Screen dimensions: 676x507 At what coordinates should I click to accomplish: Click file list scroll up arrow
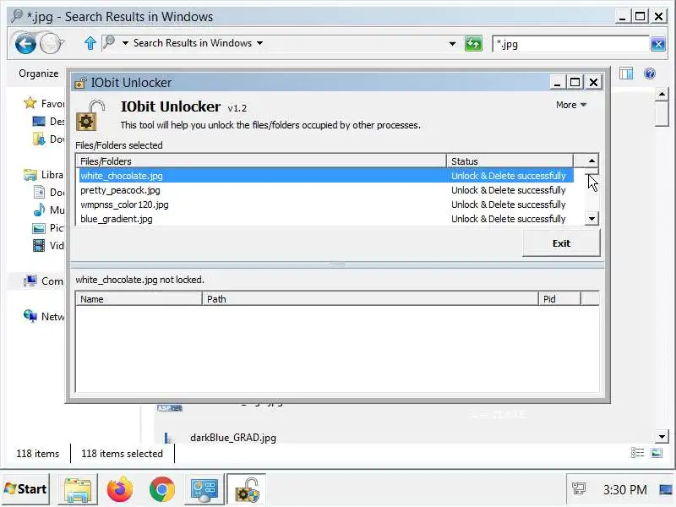click(x=591, y=161)
